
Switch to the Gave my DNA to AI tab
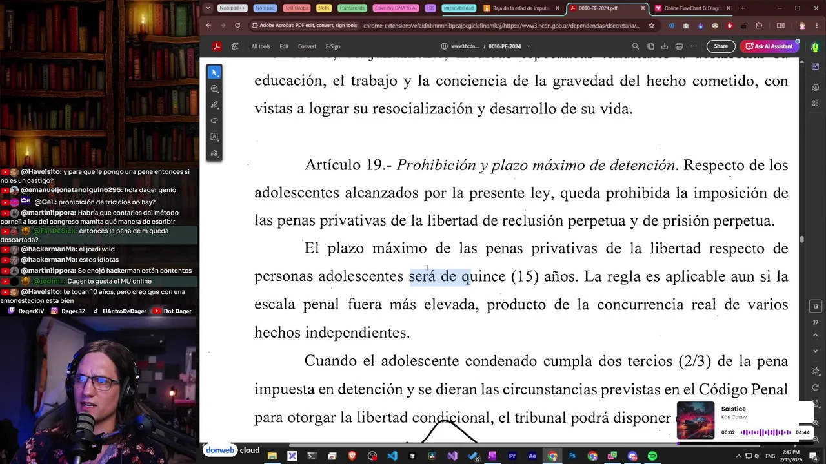pyautogui.click(x=396, y=8)
